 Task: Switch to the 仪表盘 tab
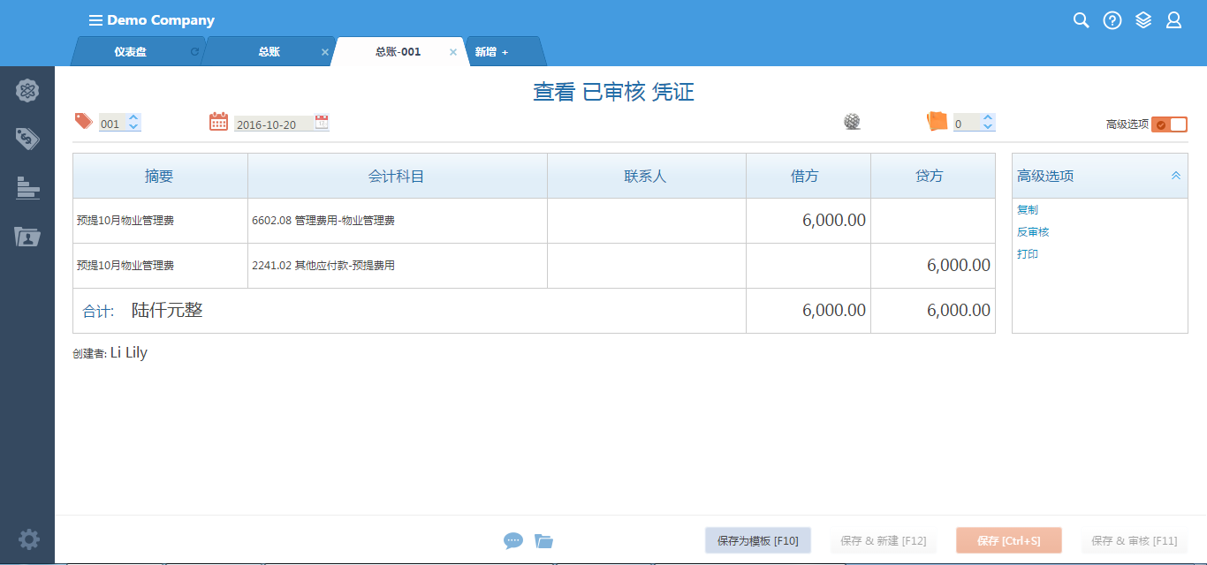click(130, 52)
